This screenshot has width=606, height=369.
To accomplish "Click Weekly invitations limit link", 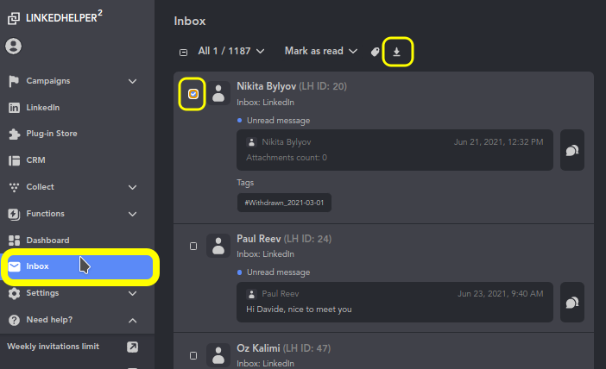I will coord(54,347).
